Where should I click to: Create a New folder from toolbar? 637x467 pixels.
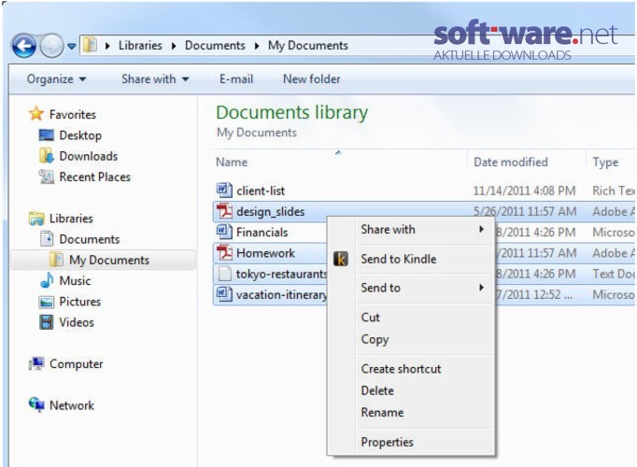[312, 78]
